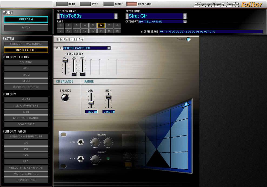Click the CHO send level slider
Image resolution: width=267 pixels, height=187 pixels.
point(74,74)
